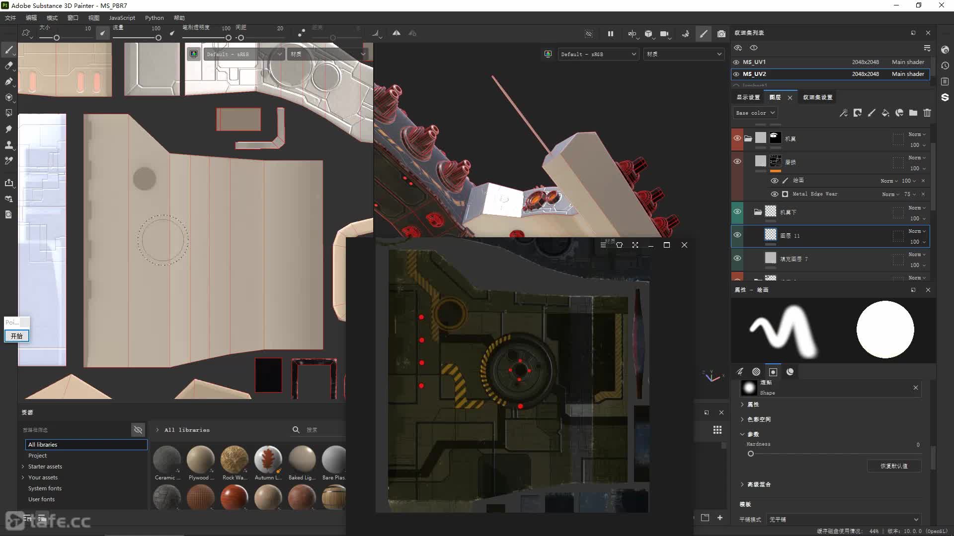This screenshot has width=954, height=536.
Task: Select the Smudge tool in left toolbar
Action: (x=8, y=129)
